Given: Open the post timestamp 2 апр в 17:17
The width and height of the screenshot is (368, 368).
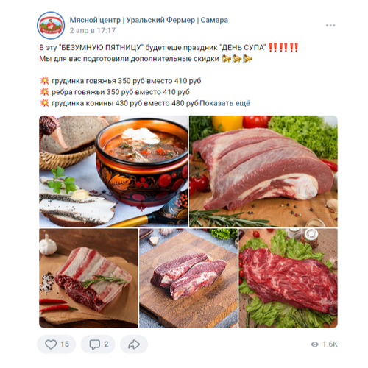Looking at the screenshot, I should (93, 30).
